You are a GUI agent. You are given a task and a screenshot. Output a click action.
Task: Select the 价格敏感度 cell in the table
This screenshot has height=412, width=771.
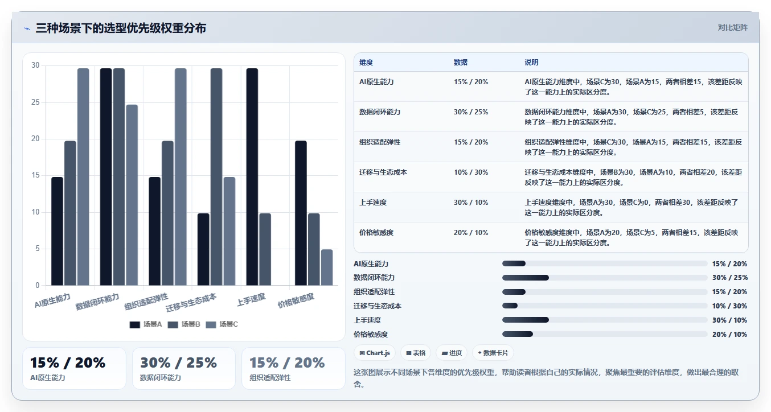pos(376,233)
